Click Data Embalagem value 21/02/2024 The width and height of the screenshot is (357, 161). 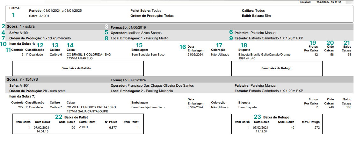[x=195, y=55]
